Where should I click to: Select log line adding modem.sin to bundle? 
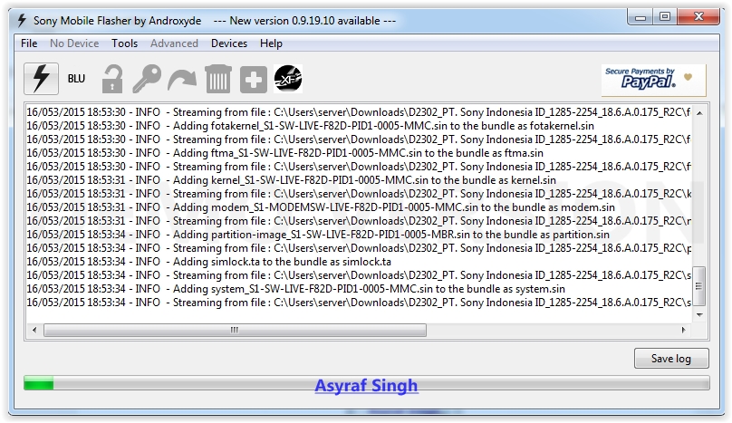point(321,207)
